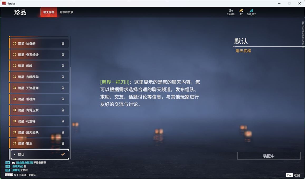Click the channel tag icon before 县城男主

tap(8, 166)
